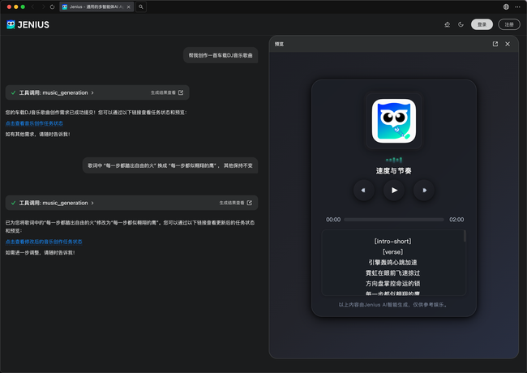
Task: Reload the page with refresh icon
Action: (52, 6)
